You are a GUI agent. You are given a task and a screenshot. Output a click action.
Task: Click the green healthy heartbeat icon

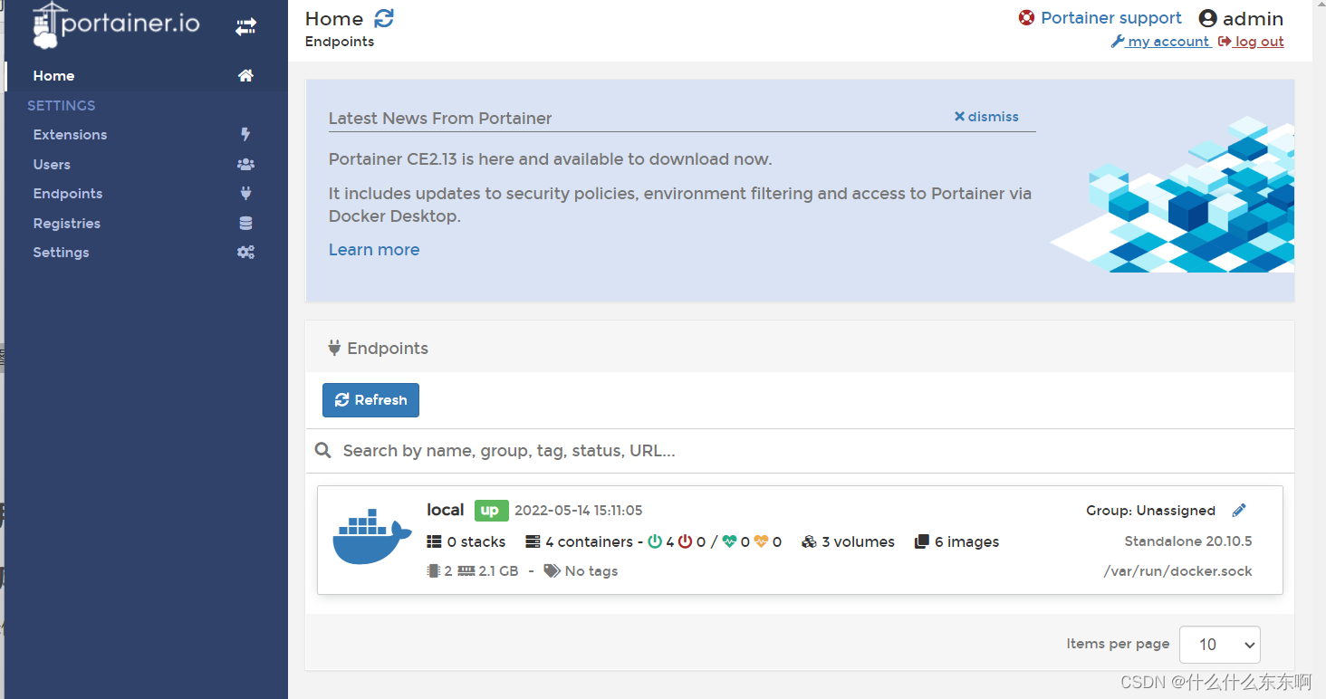(x=729, y=542)
